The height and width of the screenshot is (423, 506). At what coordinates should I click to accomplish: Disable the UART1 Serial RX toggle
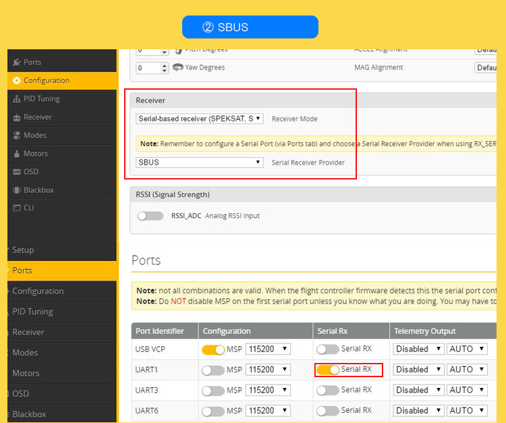click(x=327, y=370)
